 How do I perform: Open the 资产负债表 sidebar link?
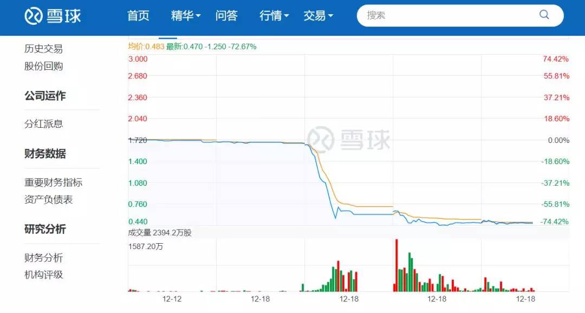pos(49,200)
